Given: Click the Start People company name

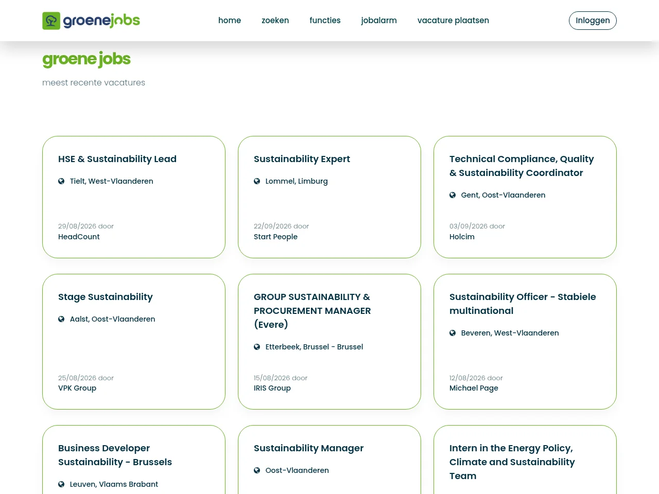Looking at the screenshot, I should point(275,237).
